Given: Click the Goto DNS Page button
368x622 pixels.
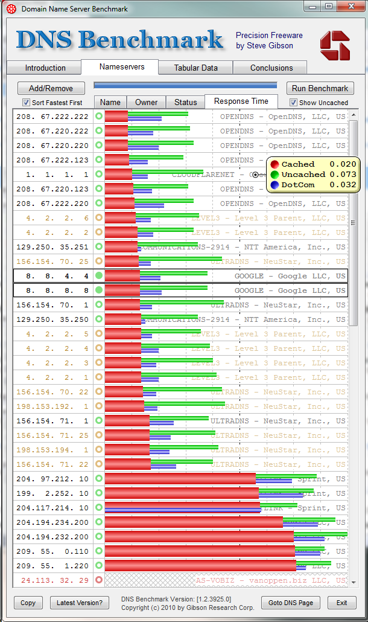Looking at the screenshot, I should coord(291,603).
